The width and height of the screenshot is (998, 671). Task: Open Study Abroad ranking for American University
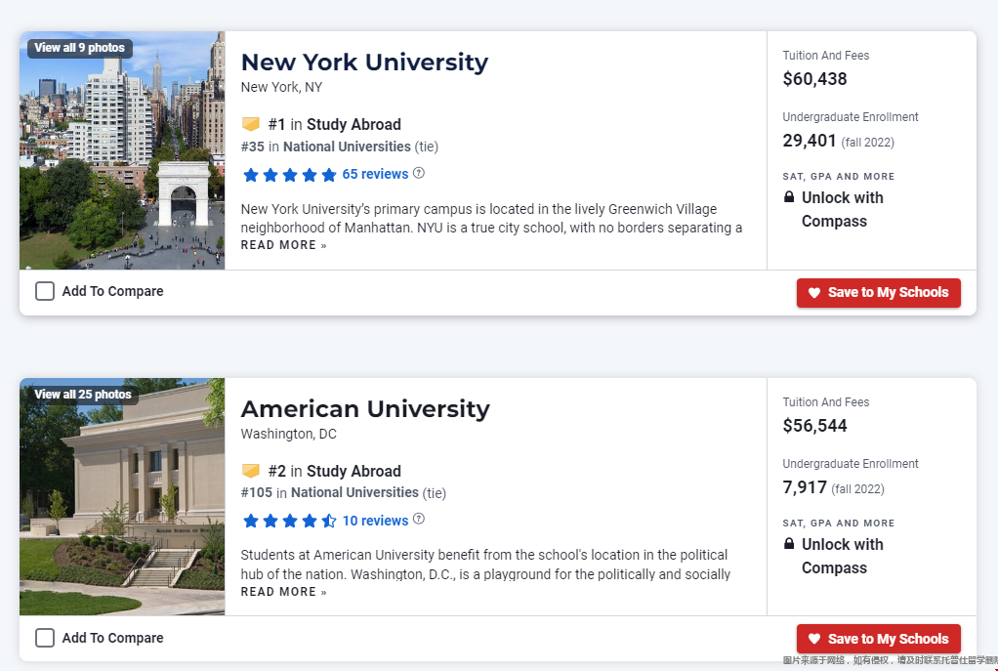point(353,471)
